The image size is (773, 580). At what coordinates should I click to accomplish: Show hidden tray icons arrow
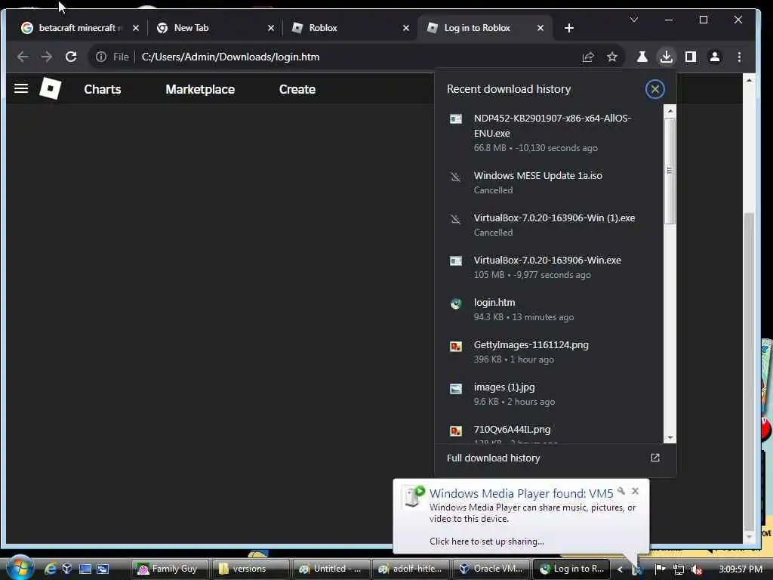click(x=620, y=569)
